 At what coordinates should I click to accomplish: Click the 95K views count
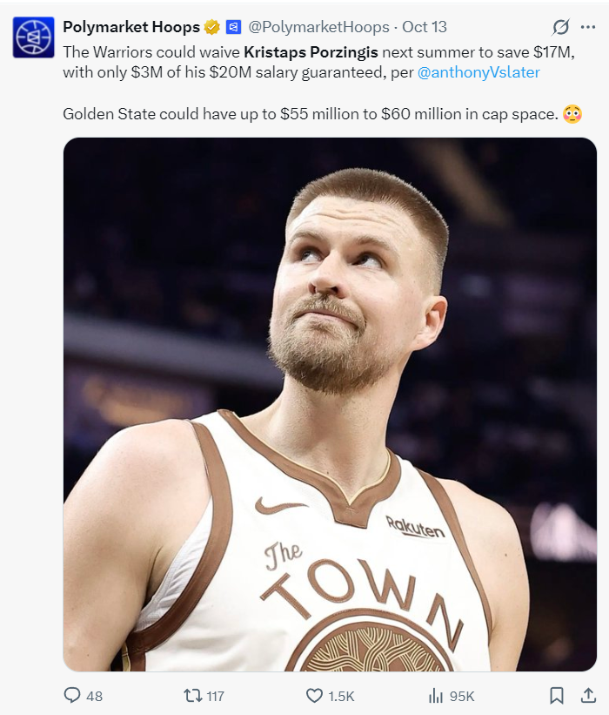tap(462, 697)
